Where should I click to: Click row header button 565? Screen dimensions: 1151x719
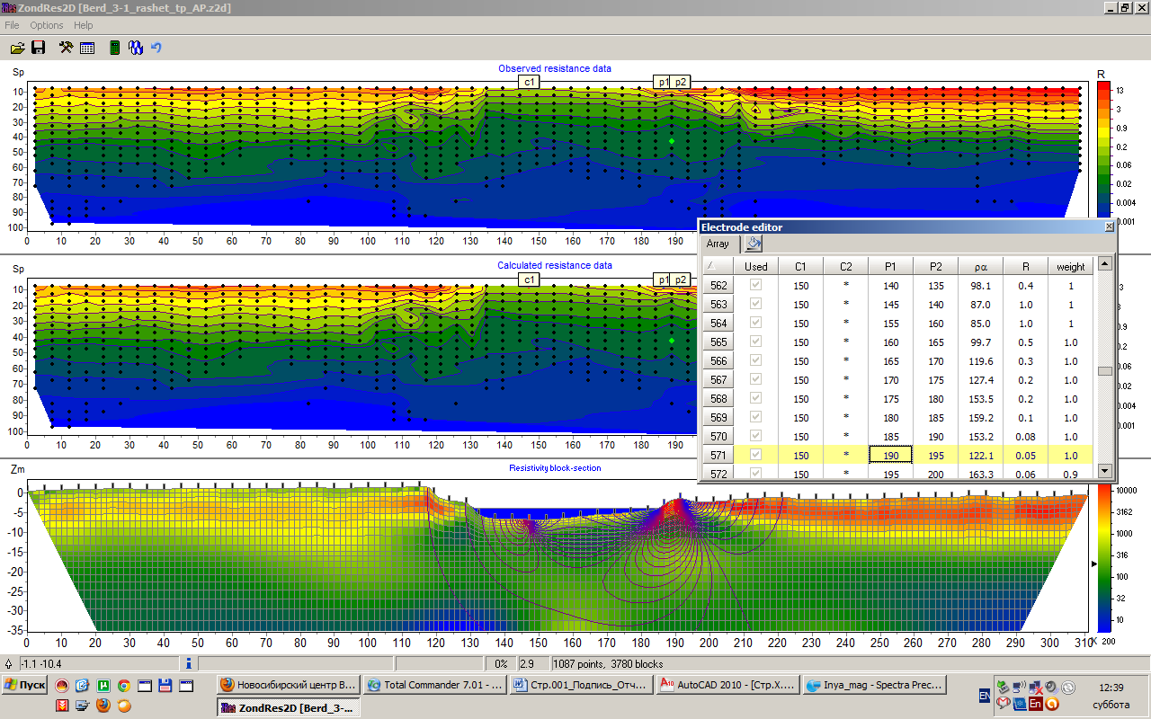pos(718,342)
